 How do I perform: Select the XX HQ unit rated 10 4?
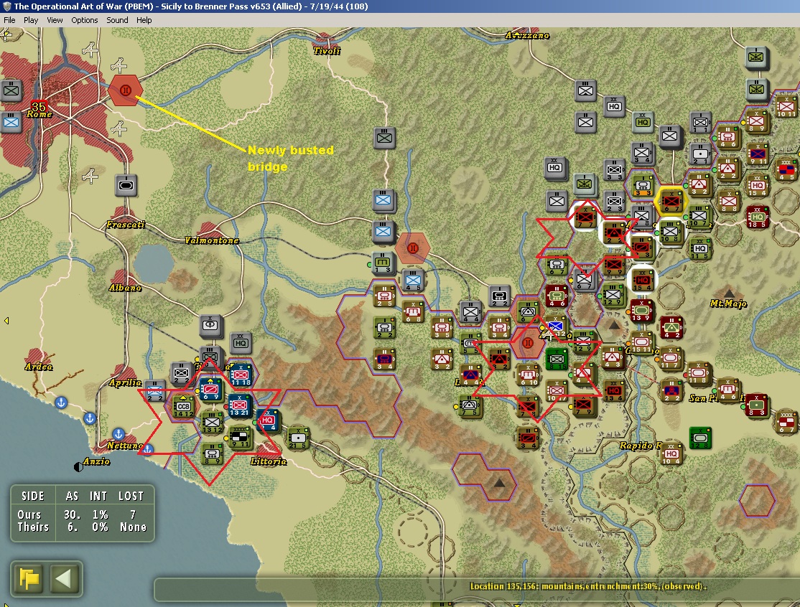(x=671, y=453)
